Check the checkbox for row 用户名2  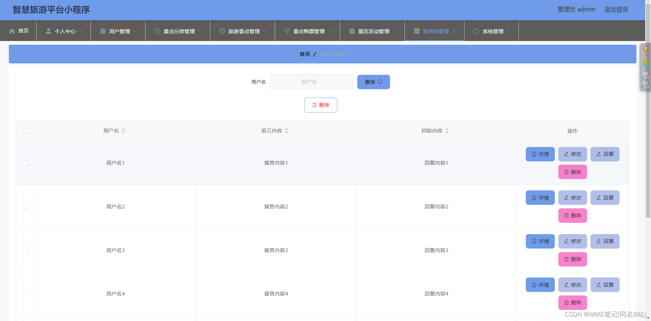click(25, 207)
